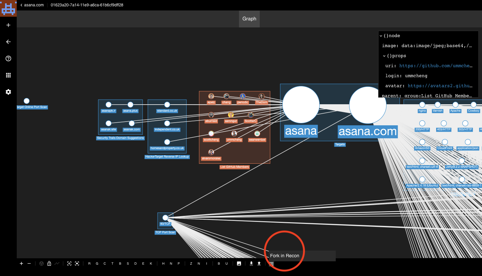Screen dimensions: 482x276
Task: Select the asana.plus domain node
Action: 131,105
